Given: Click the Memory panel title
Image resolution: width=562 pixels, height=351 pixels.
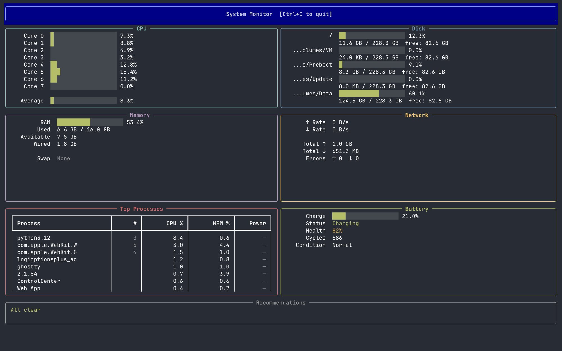Looking at the screenshot, I should 140,115.
